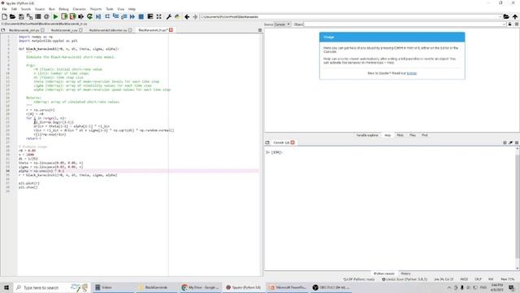The image size is (520, 293).
Task: Click the Re-run last script icon
Action: pyautogui.click(x=89, y=16)
